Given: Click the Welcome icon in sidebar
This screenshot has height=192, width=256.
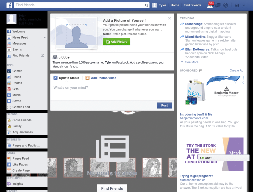Looking at the screenshot, I should (9, 31).
